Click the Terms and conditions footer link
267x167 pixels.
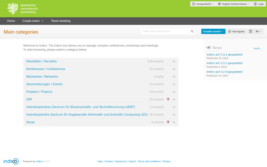149,161
